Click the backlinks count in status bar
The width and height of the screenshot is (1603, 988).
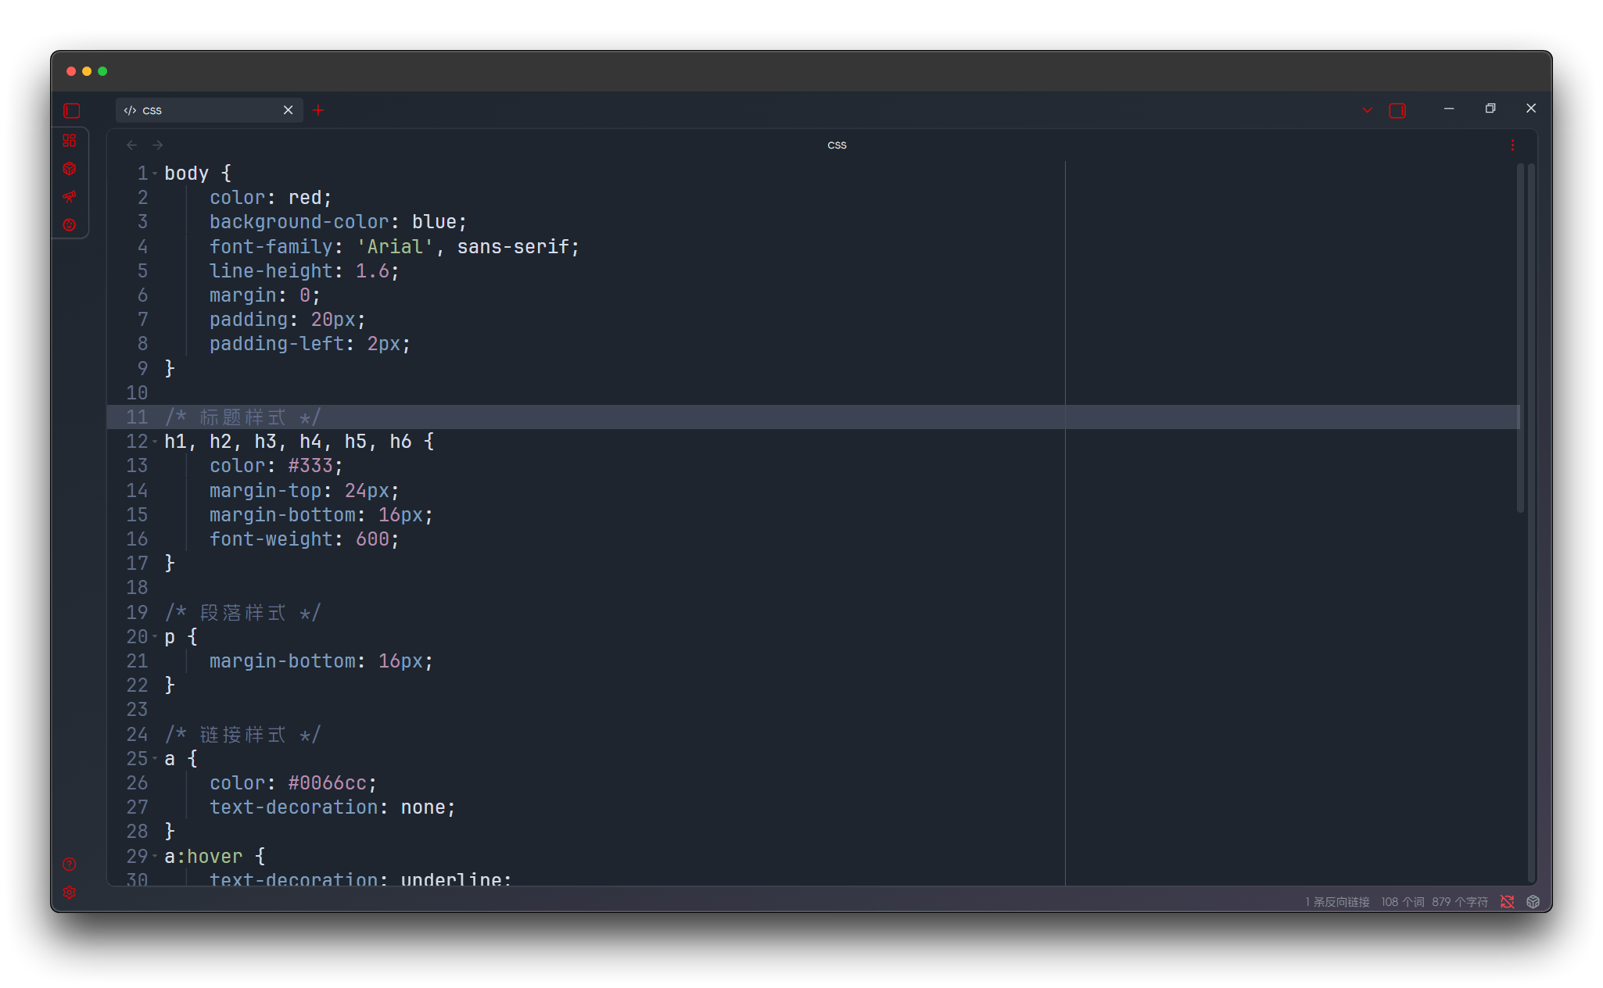[x=1337, y=902]
